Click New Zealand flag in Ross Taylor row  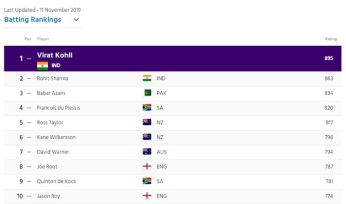pos(147,122)
